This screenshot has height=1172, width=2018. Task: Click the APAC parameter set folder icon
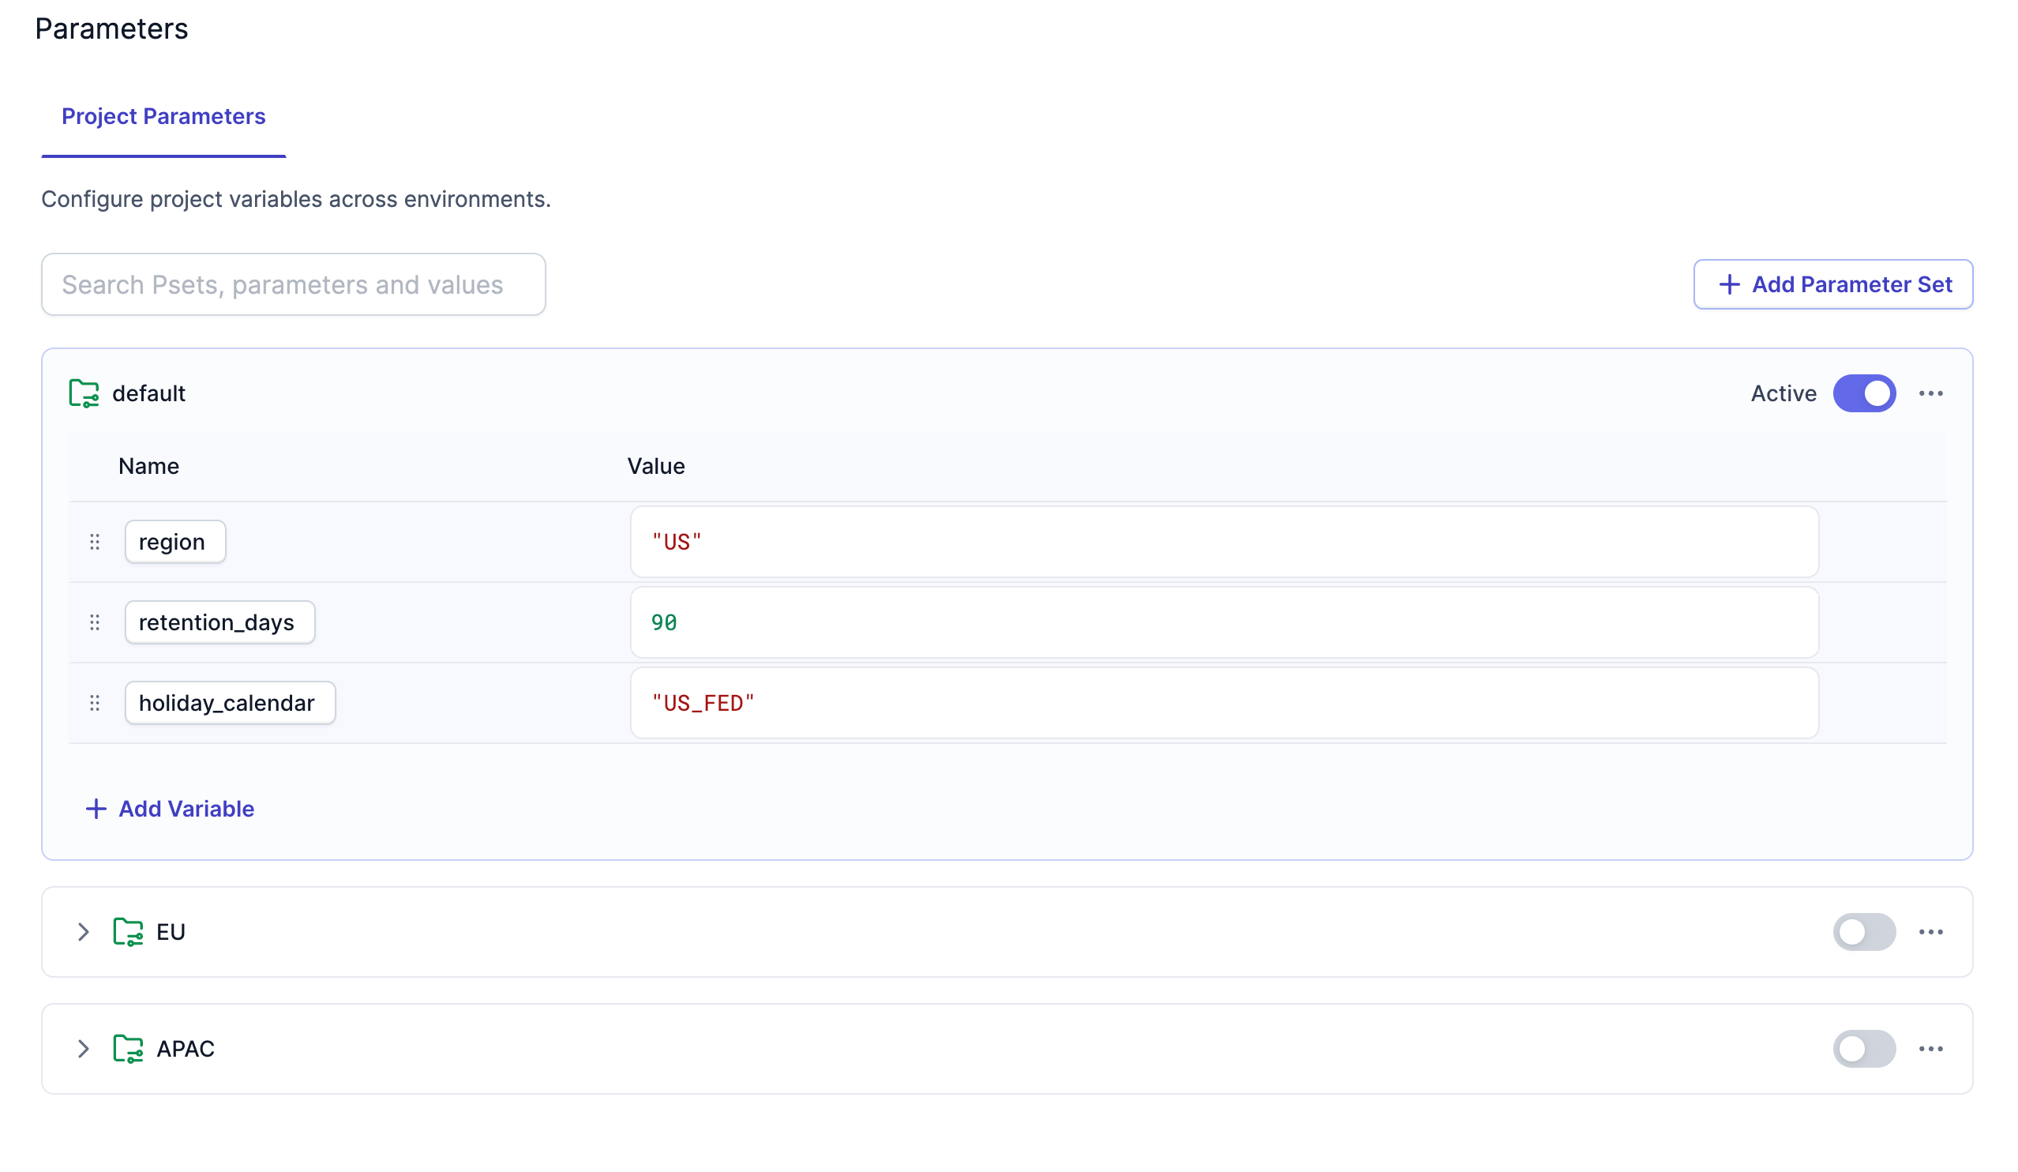coord(128,1049)
